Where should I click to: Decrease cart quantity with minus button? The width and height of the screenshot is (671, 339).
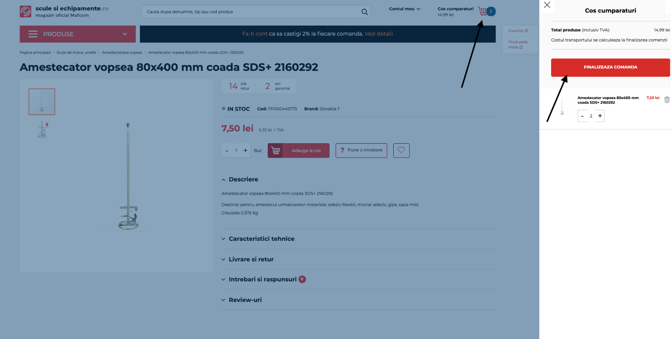coord(582,116)
